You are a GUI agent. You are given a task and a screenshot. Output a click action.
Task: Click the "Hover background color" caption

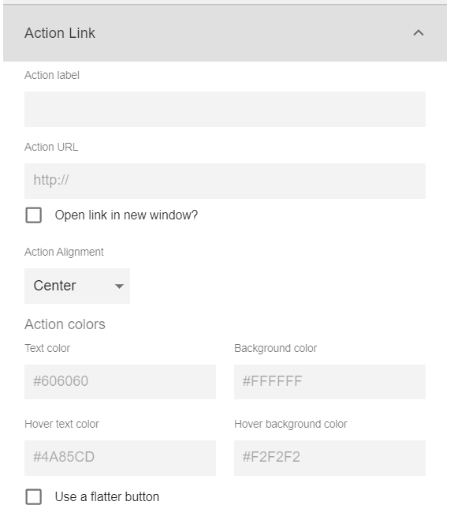click(291, 425)
